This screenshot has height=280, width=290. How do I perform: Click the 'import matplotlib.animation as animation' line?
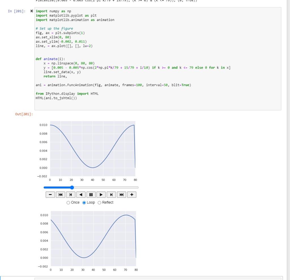coord(75,20)
